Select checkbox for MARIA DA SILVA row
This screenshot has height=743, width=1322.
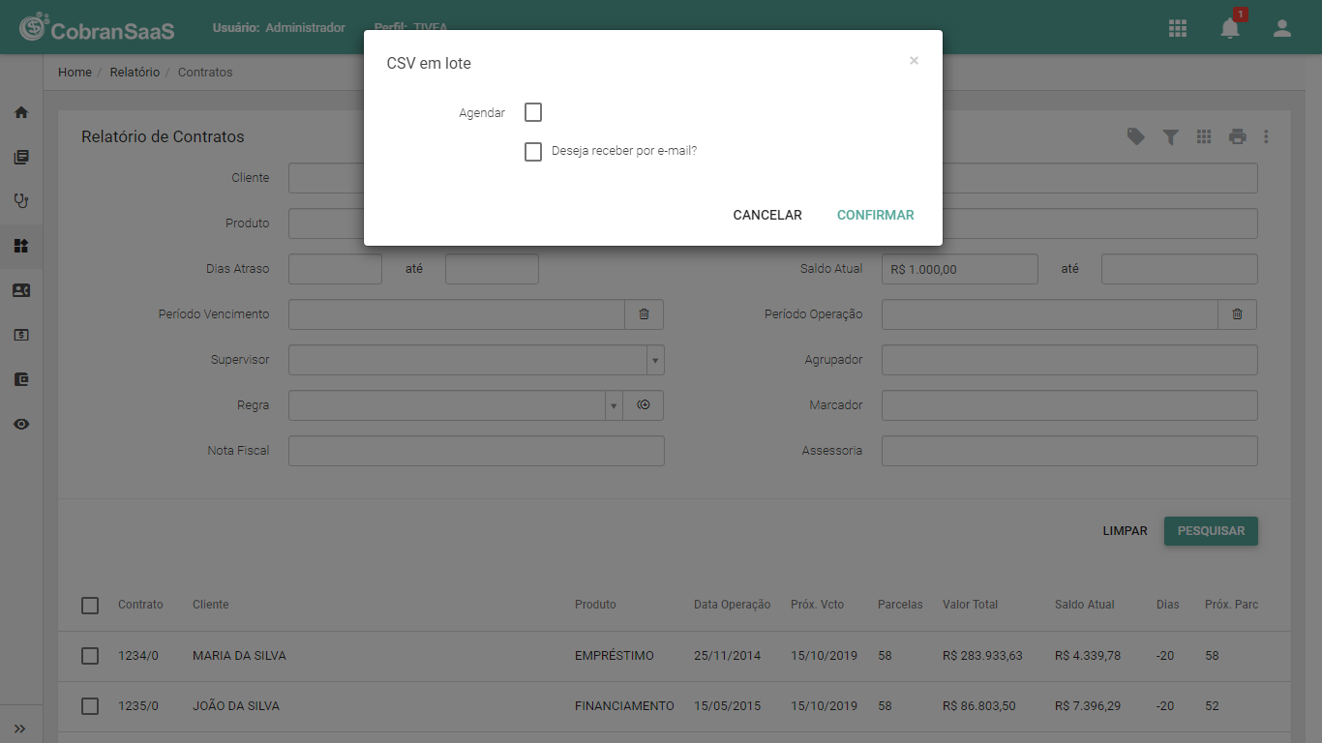point(90,656)
